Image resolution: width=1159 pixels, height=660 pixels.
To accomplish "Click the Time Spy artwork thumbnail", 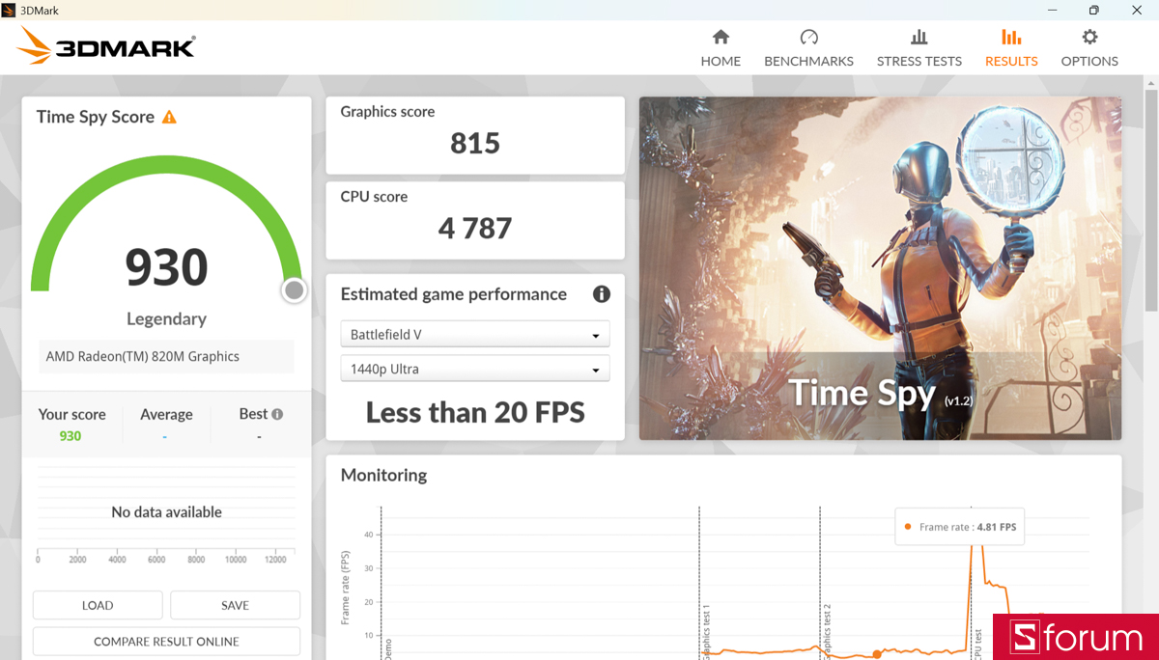I will coord(880,267).
